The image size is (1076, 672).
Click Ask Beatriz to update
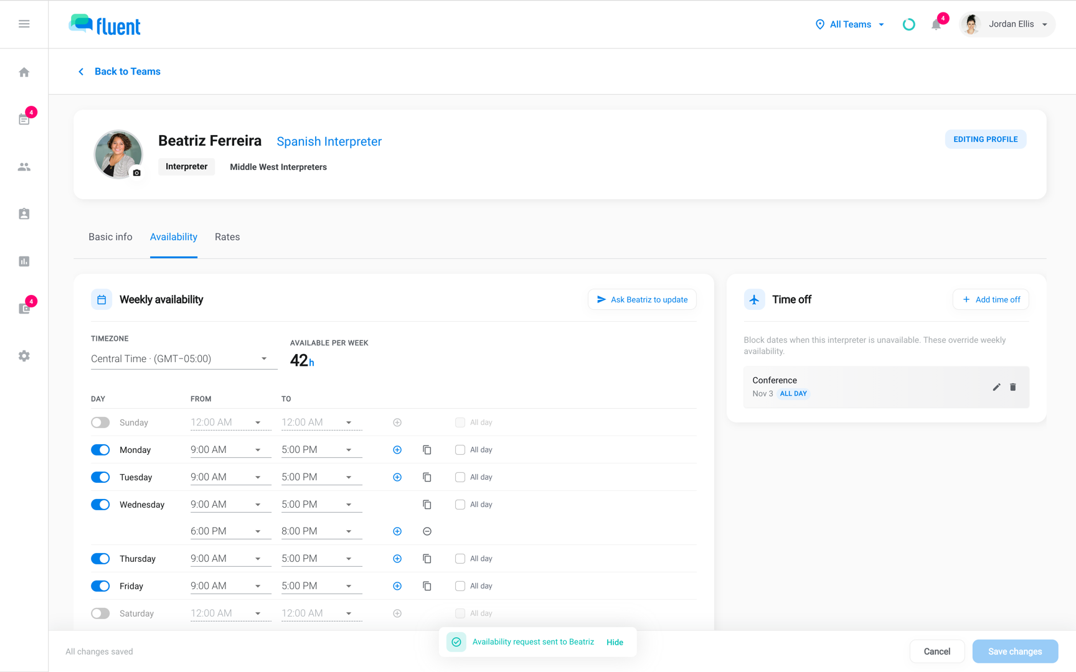point(642,299)
